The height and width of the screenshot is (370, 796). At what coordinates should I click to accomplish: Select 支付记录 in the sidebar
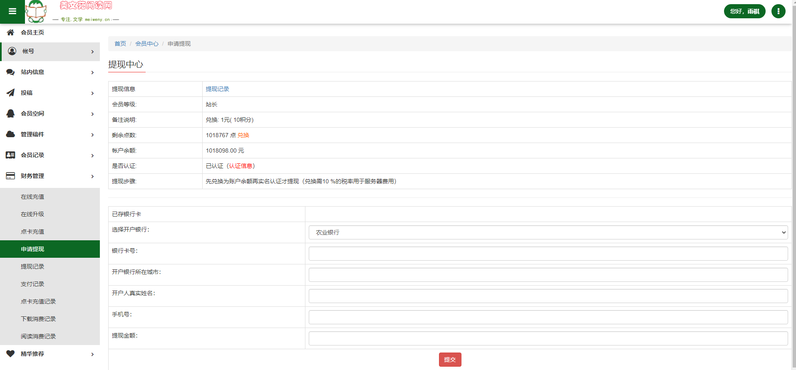[x=50, y=284]
